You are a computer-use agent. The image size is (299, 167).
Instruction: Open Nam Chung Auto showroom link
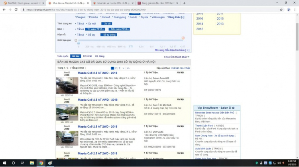click(214, 136)
